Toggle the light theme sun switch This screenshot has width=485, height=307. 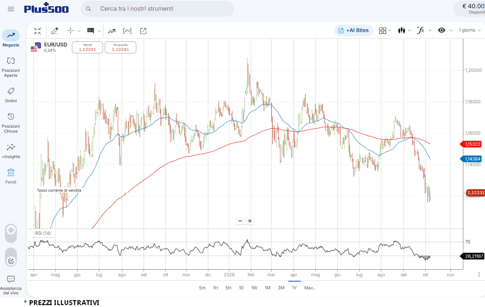(x=11, y=230)
